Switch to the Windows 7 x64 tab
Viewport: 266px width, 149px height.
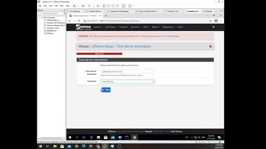pyautogui.click(x=173, y=11)
